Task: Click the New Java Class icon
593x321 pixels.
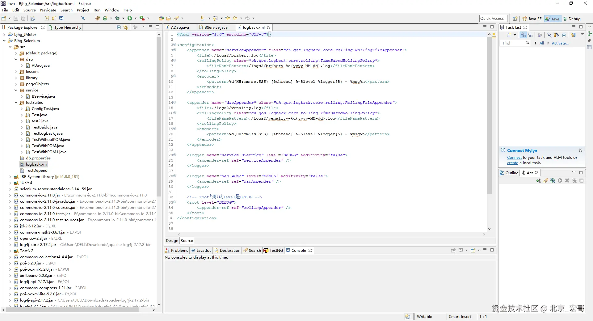Action: click(x=105, y=19)
